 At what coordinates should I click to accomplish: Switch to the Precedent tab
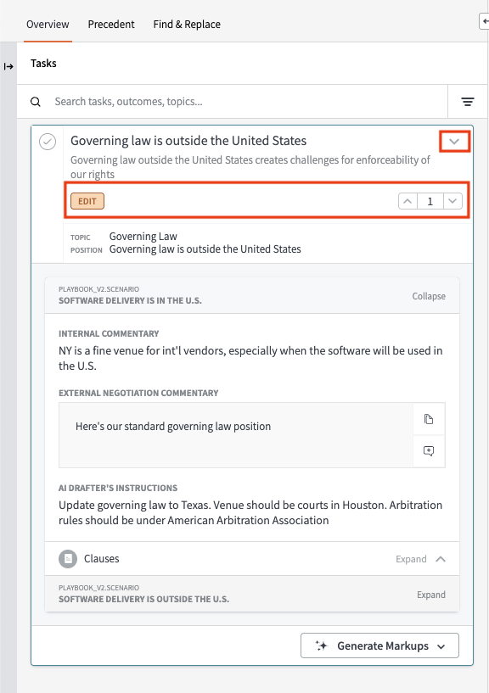[x=111, y=25]
